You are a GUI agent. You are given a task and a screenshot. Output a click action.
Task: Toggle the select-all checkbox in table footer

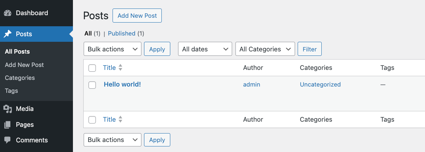click(92, 120)
